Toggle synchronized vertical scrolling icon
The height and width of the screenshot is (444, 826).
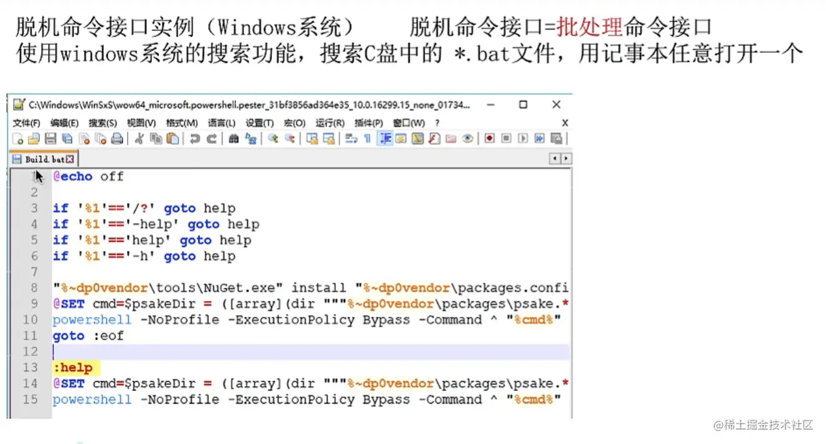312,138
